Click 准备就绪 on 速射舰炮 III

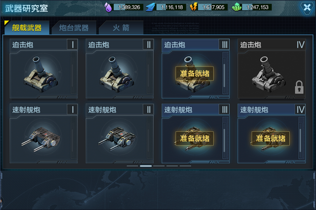click(195, 139)
